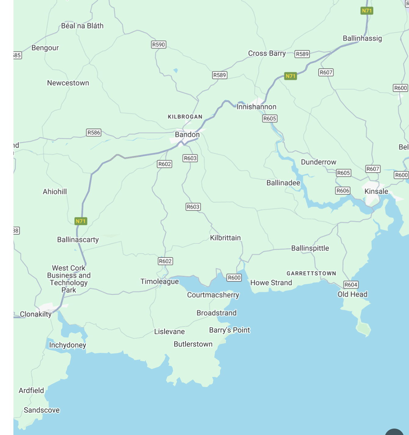Select the R600 shield beside Timoleague bay

point(234,278)
